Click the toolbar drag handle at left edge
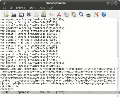The image size is (120, 97). coord(1,14)
